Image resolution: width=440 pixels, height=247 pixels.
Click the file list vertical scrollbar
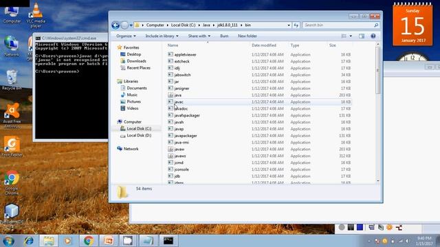[x=377, y=112]
